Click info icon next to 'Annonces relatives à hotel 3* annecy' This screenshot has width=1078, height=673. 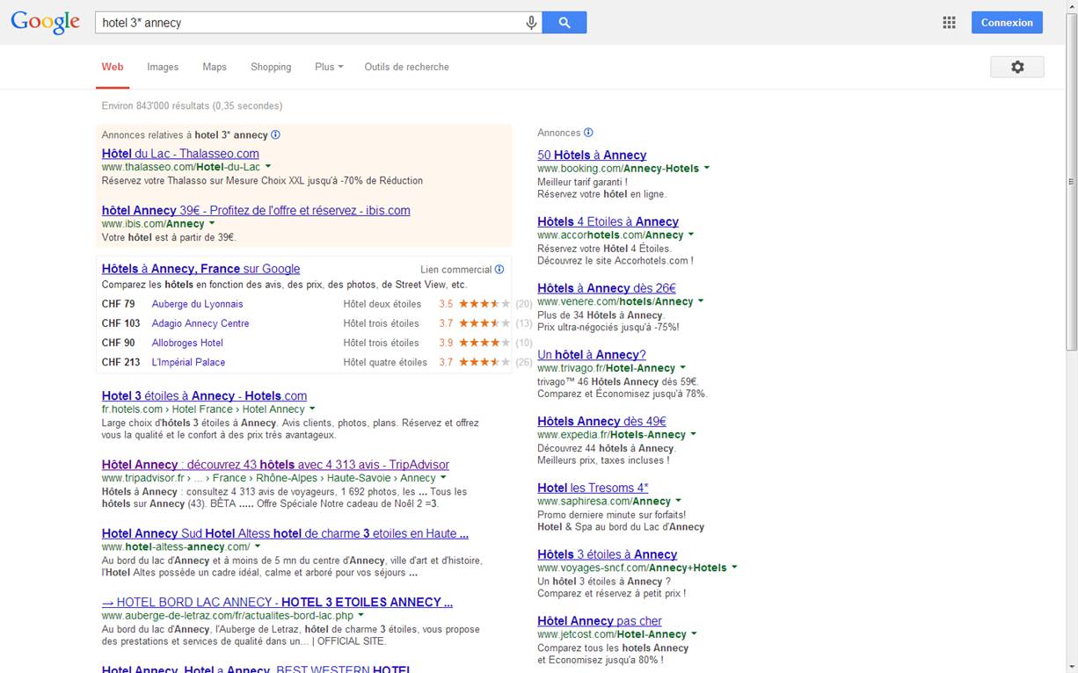(275, 135)
